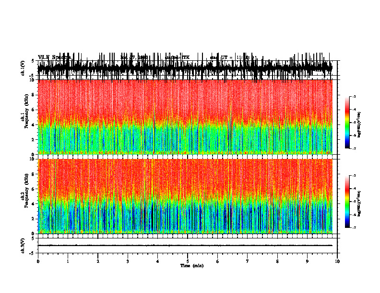The width and height of the screenshot is (380, 293).
Task: Click time axis tick label "4"
Action: [x=157, y=261]
